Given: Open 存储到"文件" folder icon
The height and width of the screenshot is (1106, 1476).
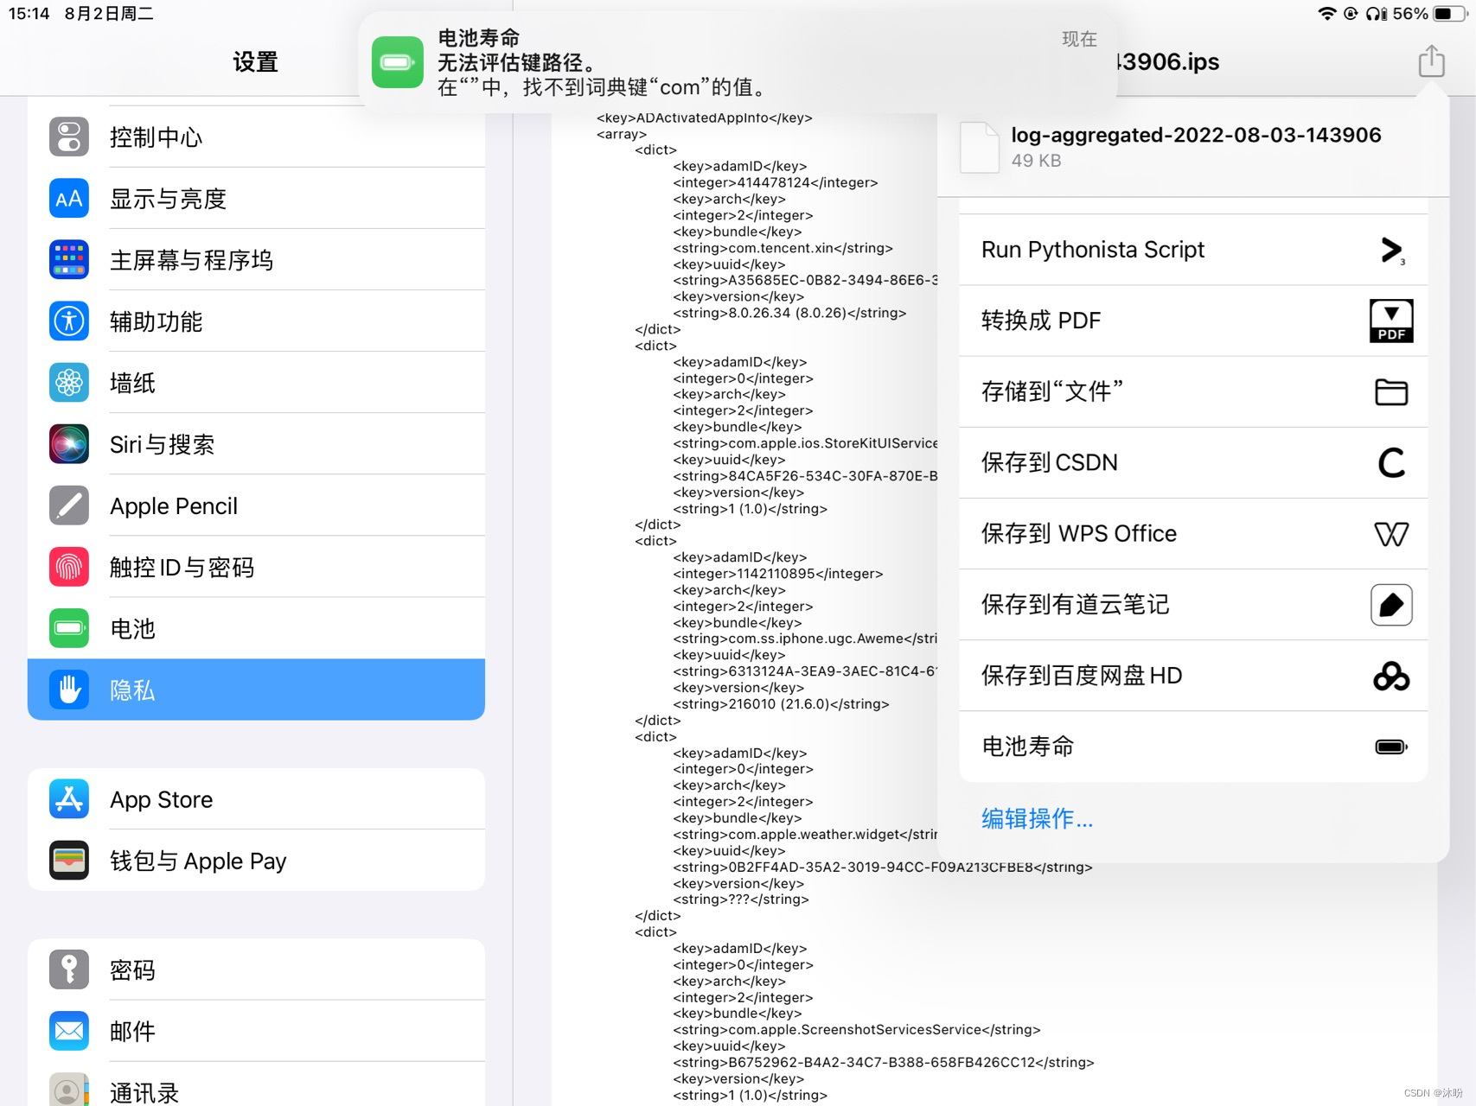Looking at the screenshot, I should pos(1390,391).
